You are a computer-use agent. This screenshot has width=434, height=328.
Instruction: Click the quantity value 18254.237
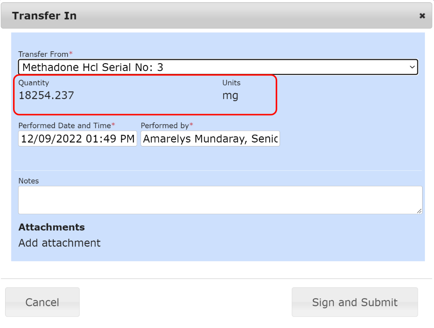point(46,96)
